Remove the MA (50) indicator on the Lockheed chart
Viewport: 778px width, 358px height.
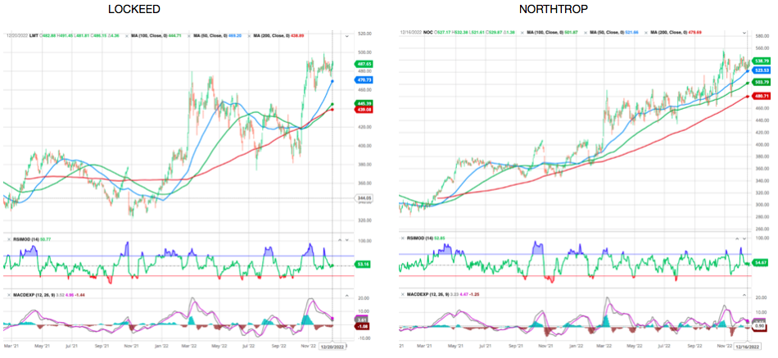click(x=189, y=36)
